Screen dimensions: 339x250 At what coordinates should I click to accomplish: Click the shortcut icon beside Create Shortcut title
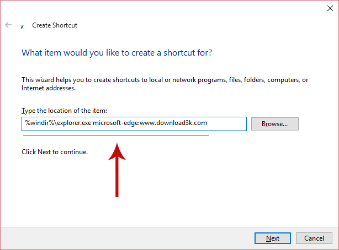coord(22,27)
